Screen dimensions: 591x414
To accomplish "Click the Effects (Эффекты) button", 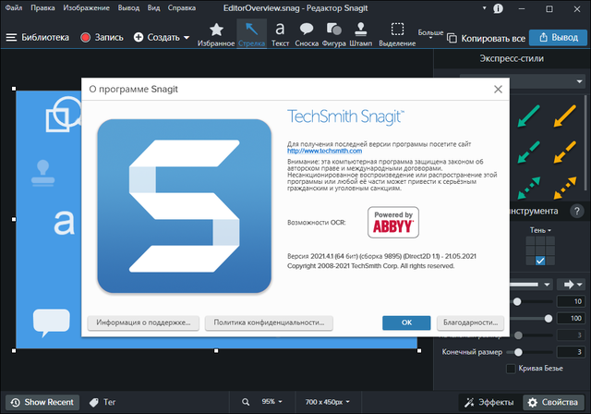I will (490, 402).
